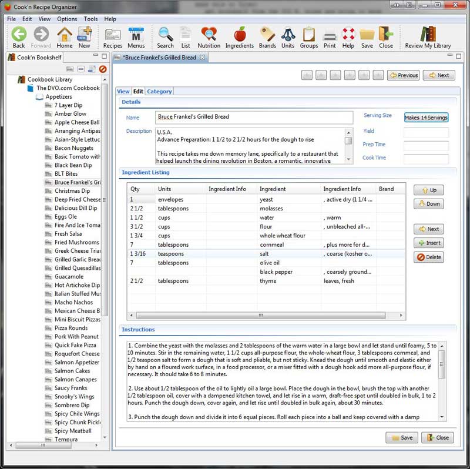Close the Bruce Frankel's Grilled Bread tab
This screenshot has width=470, height=469.
(203, 57)
